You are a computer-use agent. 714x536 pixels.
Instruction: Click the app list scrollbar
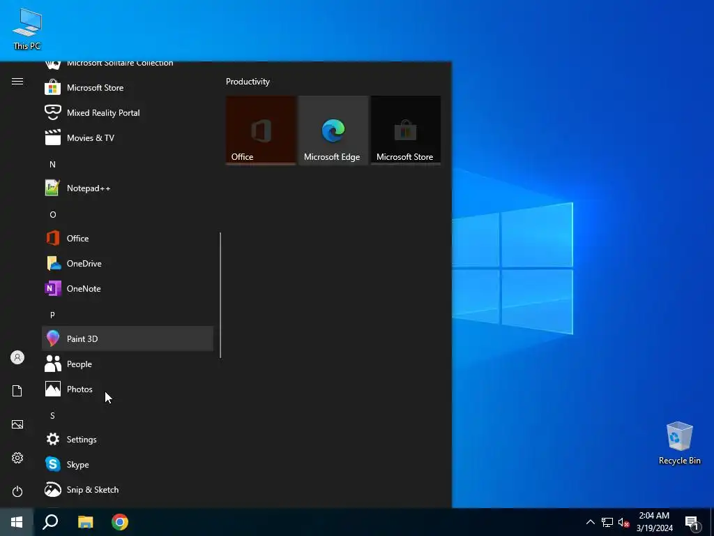[220, 295]
